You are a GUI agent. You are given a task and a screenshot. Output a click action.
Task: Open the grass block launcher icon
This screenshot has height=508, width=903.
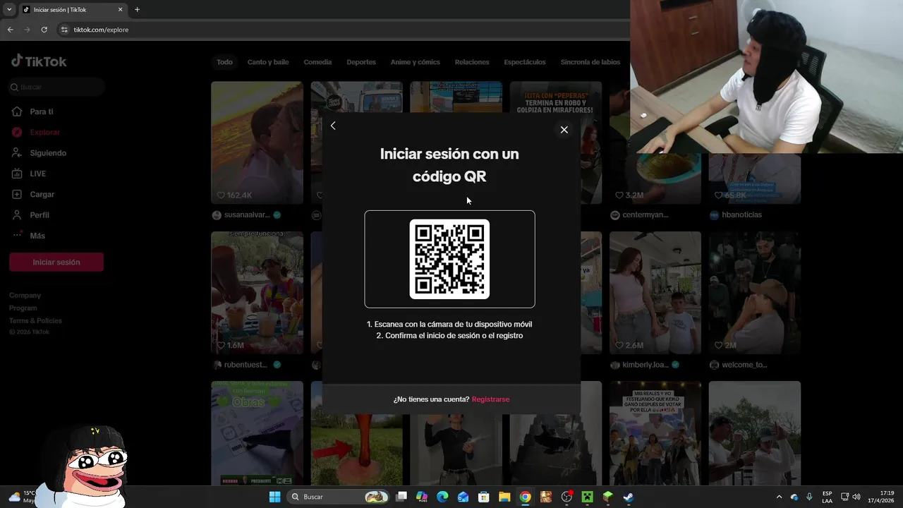[x=607, y=497]
